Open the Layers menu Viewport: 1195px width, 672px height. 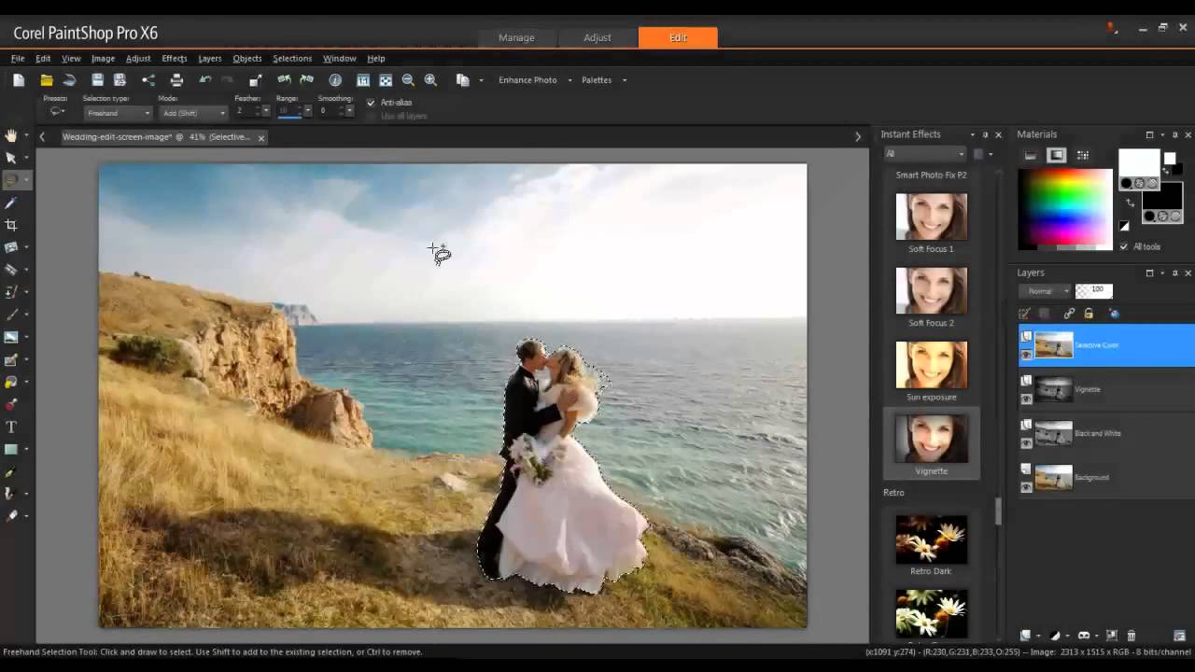pyautogui.click(x=210, y=58)
